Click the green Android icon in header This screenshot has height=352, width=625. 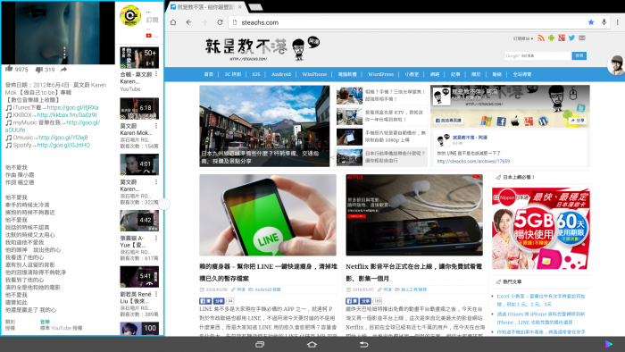551,38
